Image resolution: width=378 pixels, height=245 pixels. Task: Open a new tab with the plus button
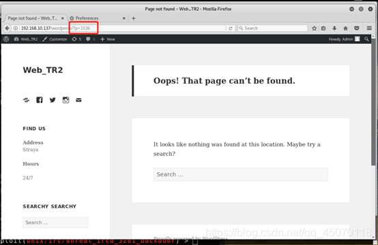134,18
